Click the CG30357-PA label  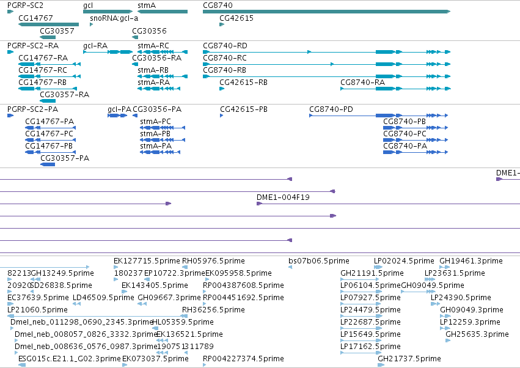(65, 158)
